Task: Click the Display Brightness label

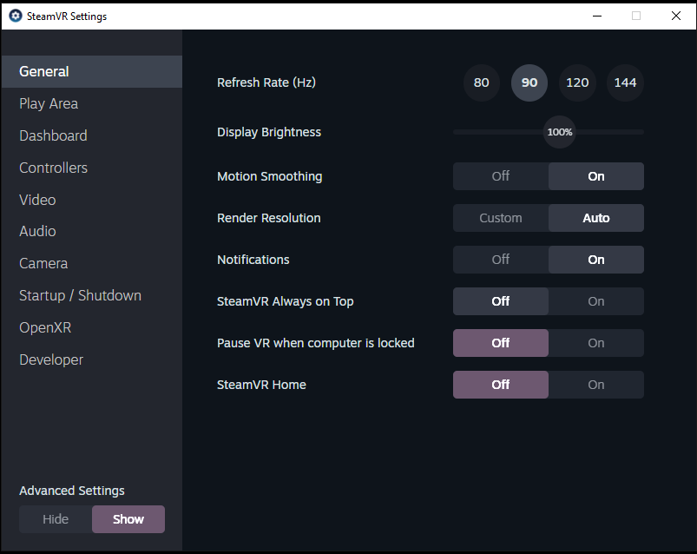Action: [269, 132]
